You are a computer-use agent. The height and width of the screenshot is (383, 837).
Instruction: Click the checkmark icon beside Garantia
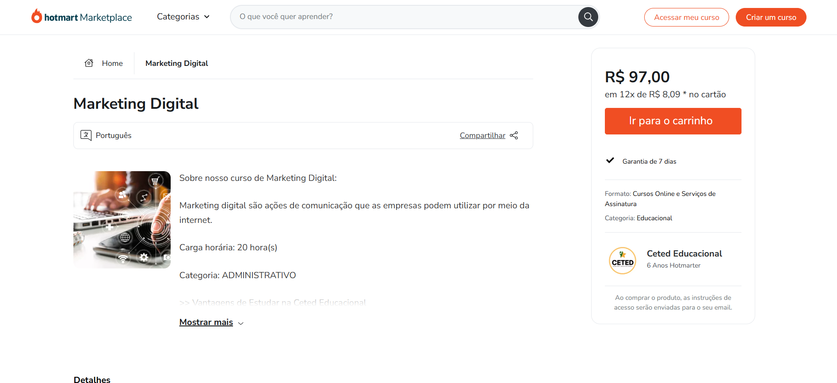(x=610, y=161)
